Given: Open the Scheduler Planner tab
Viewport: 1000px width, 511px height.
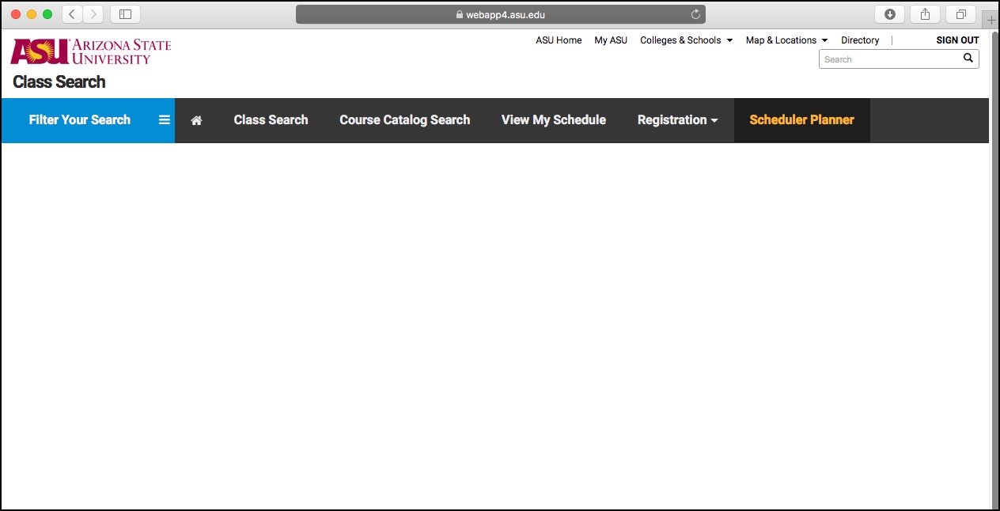Looking at the screenshot, I should pyautogui.click(x=801, y=120).
